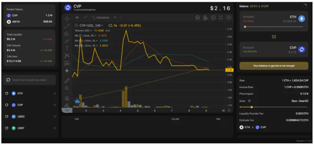Click the VOLUME column header
314x145 pixels.
click(175, 119)
